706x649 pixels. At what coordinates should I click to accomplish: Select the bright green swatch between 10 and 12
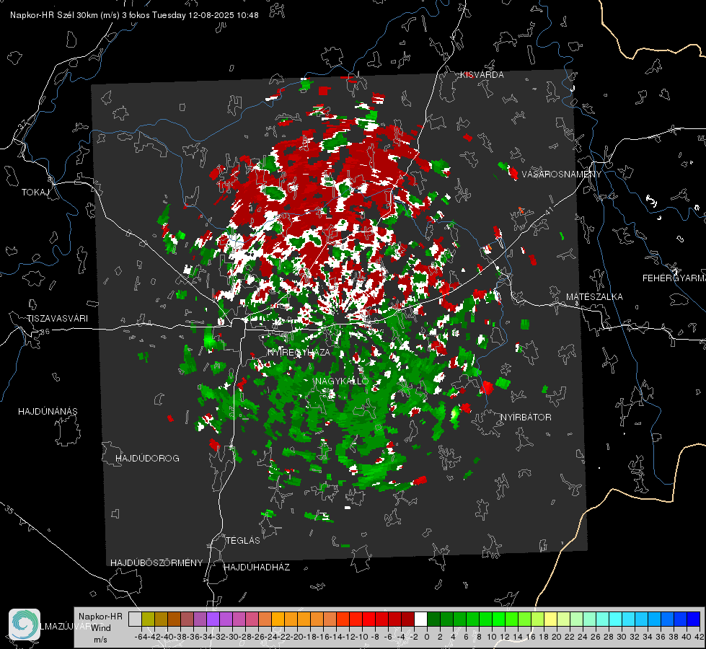[498, 619]
